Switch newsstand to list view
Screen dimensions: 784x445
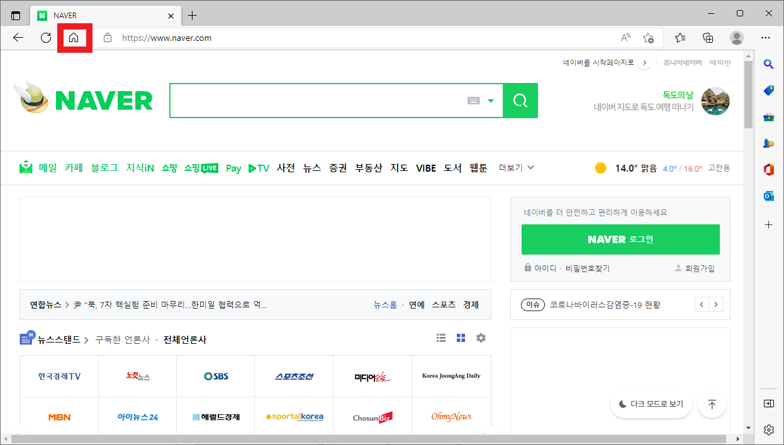click(441, 338)
